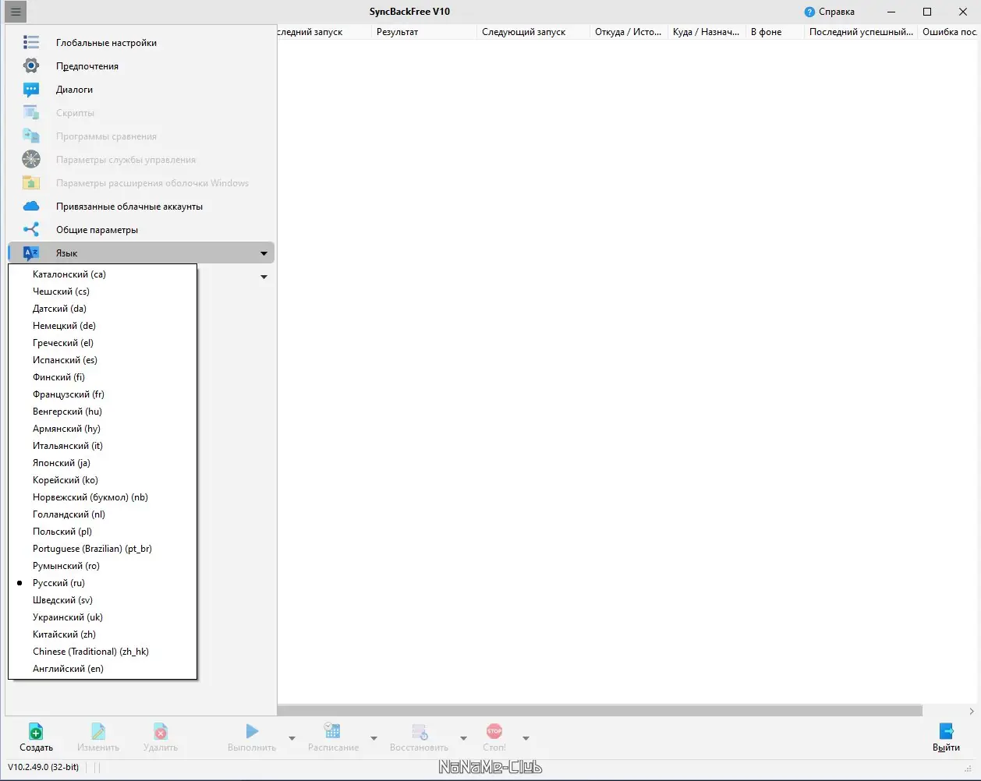Choose Голландский (nl) language
981x781 pixels.
pyautogui.click(x=102, y=514)
